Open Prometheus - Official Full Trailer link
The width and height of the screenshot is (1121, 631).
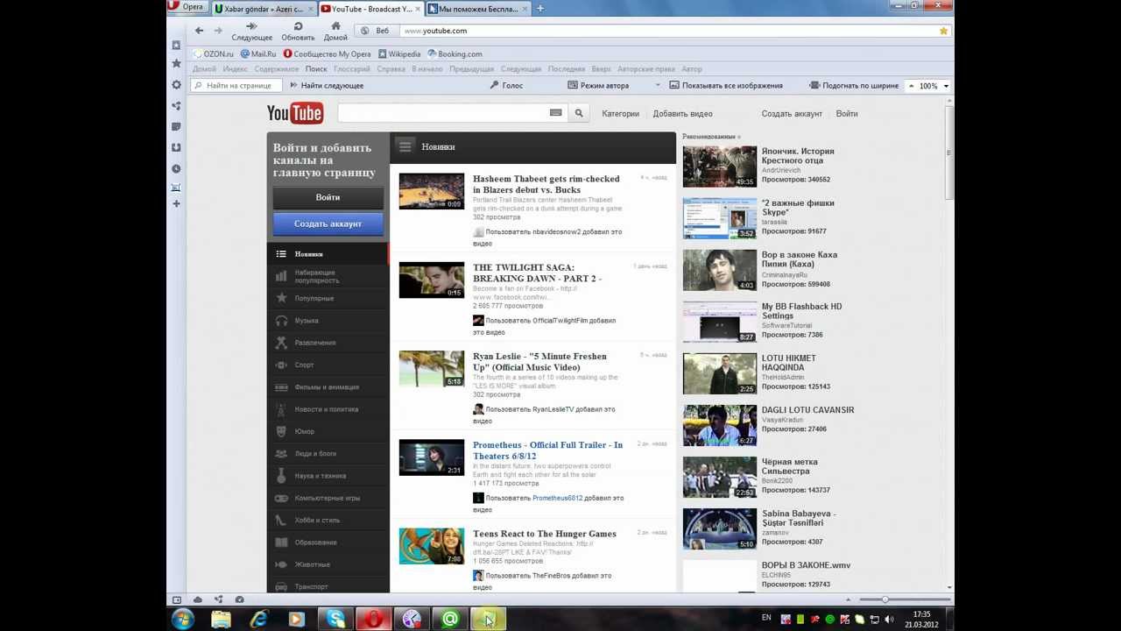pos(548,450)
